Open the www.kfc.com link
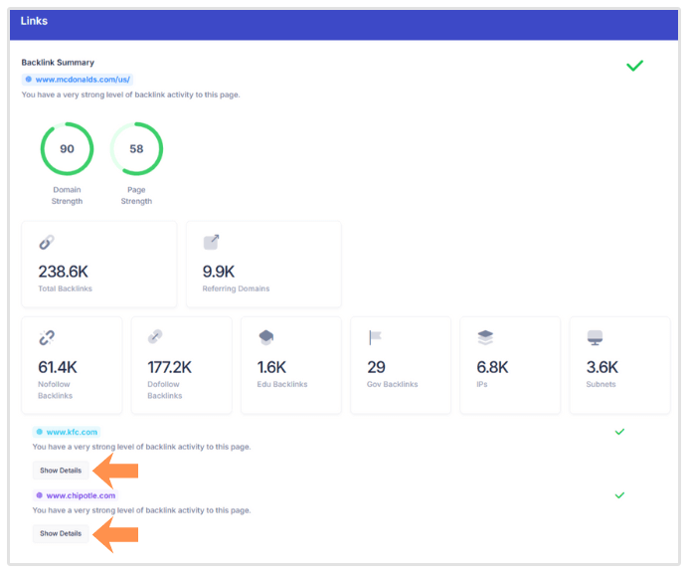This screenshot has height=573, width=688. 72,432
